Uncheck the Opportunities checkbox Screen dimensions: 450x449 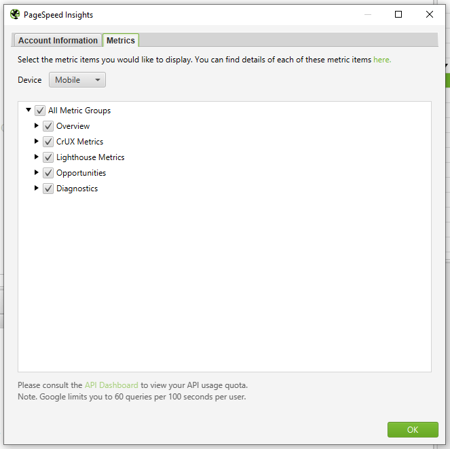click(x=48, y=173)
